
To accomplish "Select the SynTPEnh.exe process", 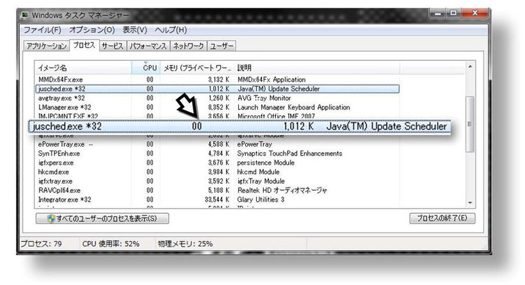I will (x=217, y=153).
